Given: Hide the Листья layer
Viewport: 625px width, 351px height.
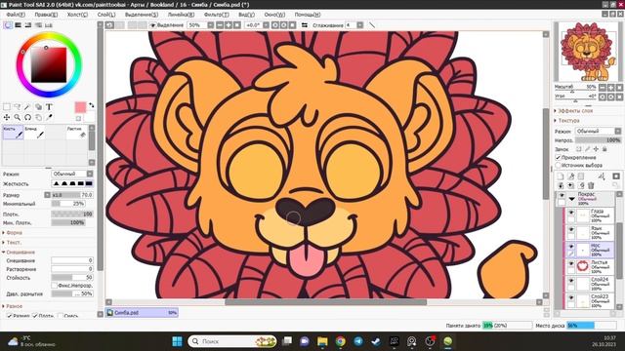Looking at the screenshot, I should point(571,264).
